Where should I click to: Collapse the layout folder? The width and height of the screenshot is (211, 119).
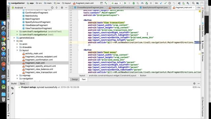(17, 50)
